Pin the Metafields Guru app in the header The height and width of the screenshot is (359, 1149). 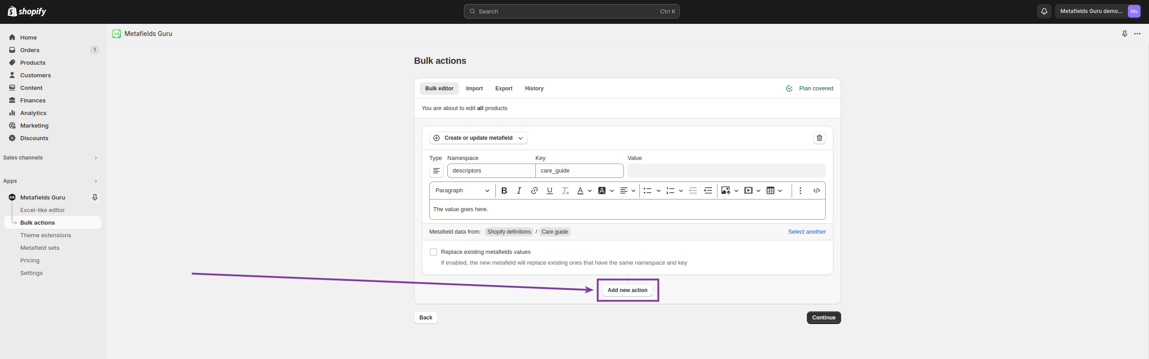(1124, 34)
